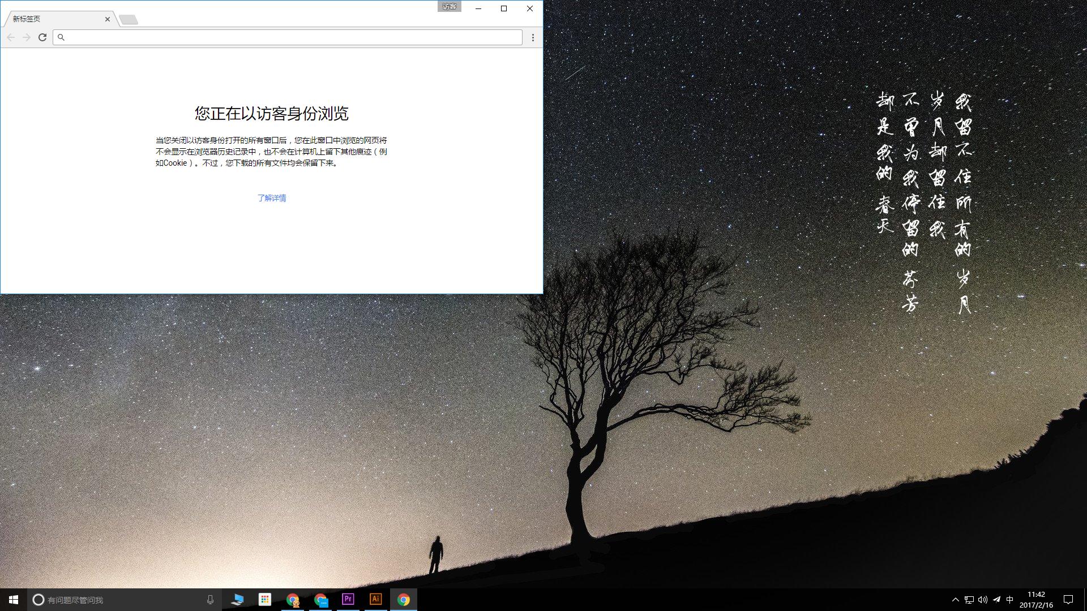Expand hidden tray icons with the up arrow
The width and height of the screenshot is (1087, 611).
(x=955, y=600)
